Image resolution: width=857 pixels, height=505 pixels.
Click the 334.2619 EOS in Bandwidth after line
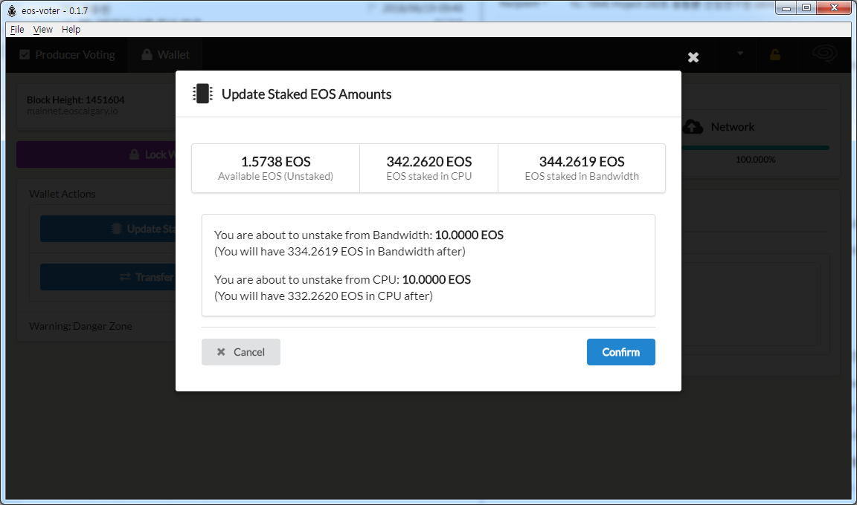pos(339,252)
